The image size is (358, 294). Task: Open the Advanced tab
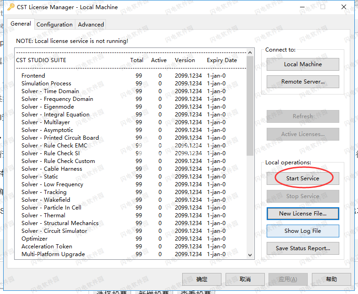coord(91,25)
